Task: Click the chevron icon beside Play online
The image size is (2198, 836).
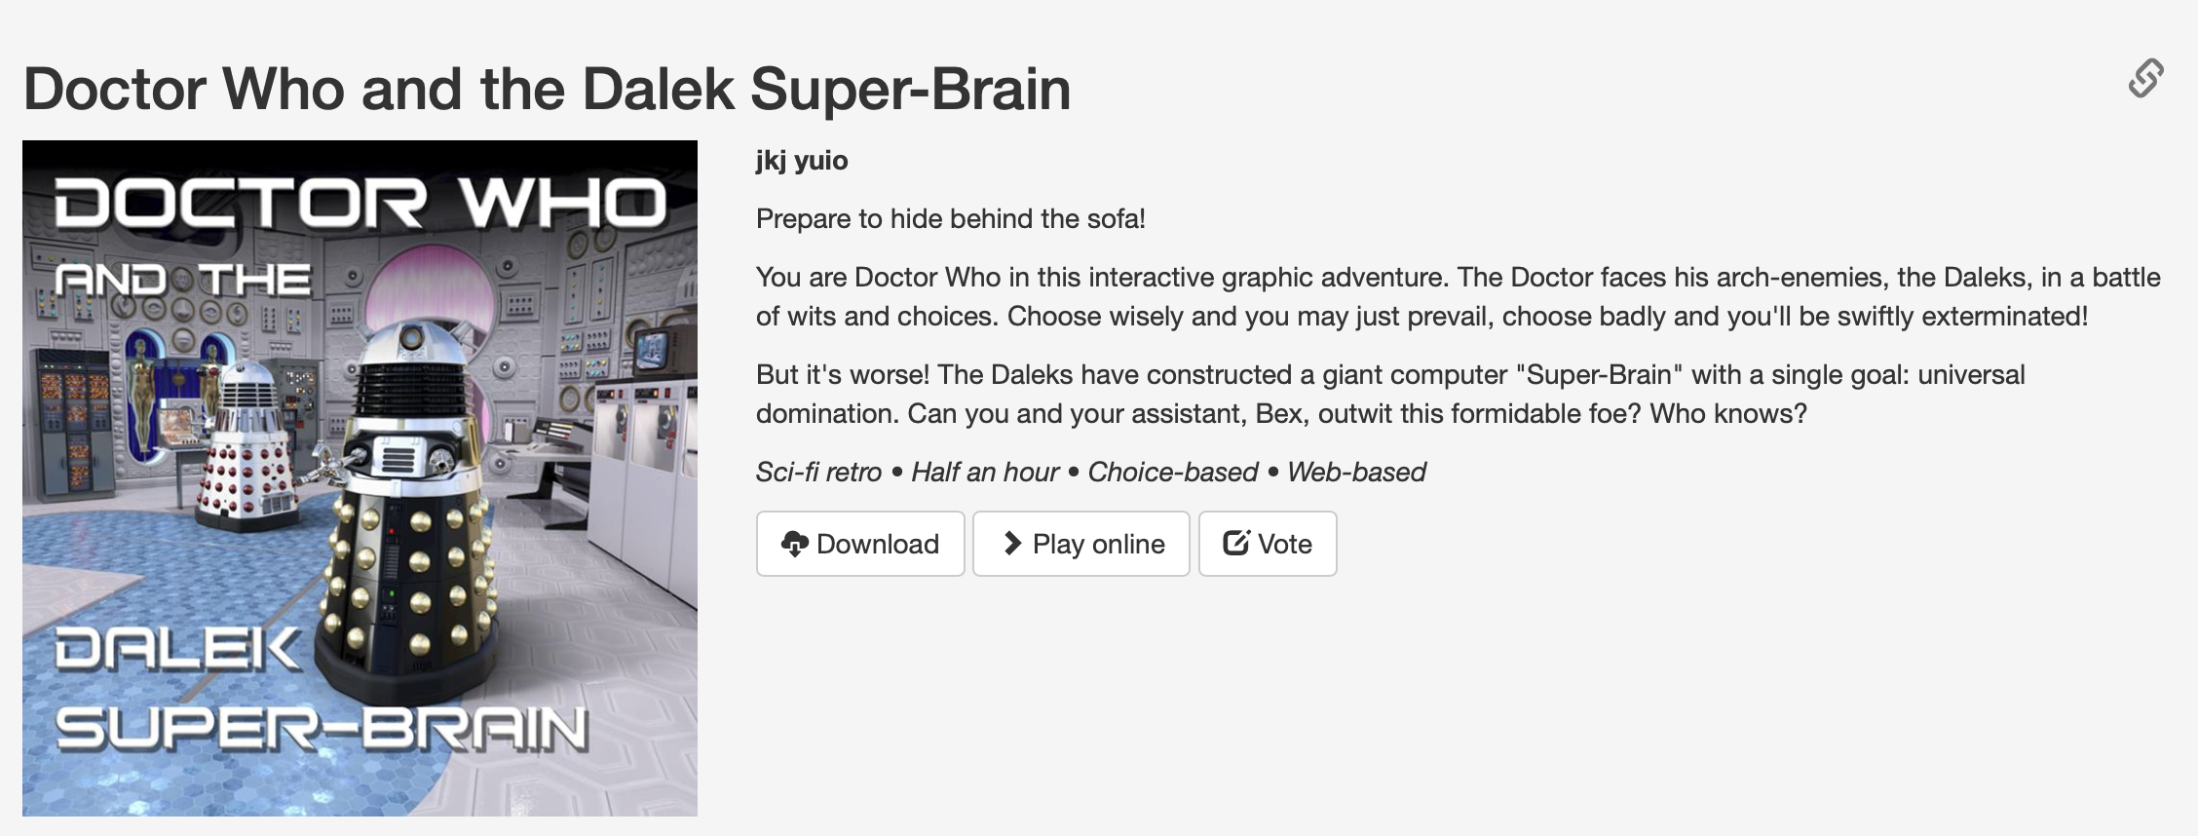Action: click(1012, 544)
